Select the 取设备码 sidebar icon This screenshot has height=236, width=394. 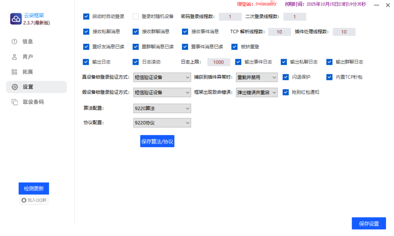[x=15, y=102]
